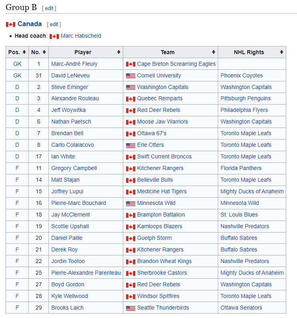This screenshot has width=297, height=318.
Task: Click D position link in Ian White row
Action: 17,156
